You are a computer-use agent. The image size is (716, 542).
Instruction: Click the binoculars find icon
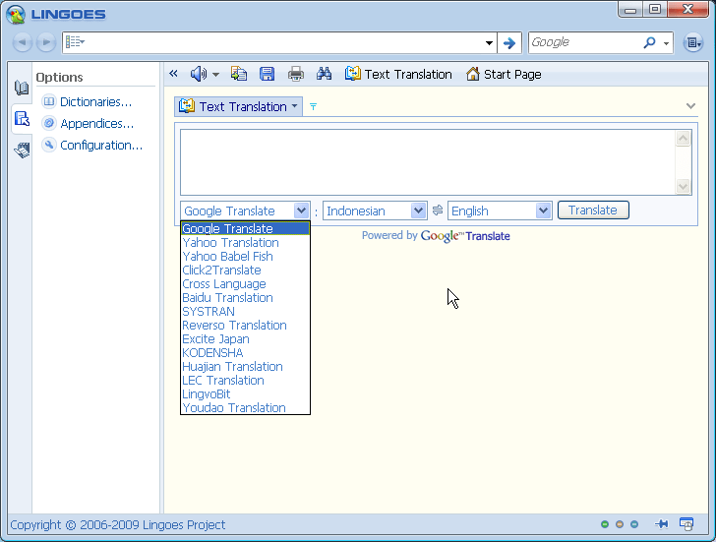pyautogui.click(x=324, y=74)
